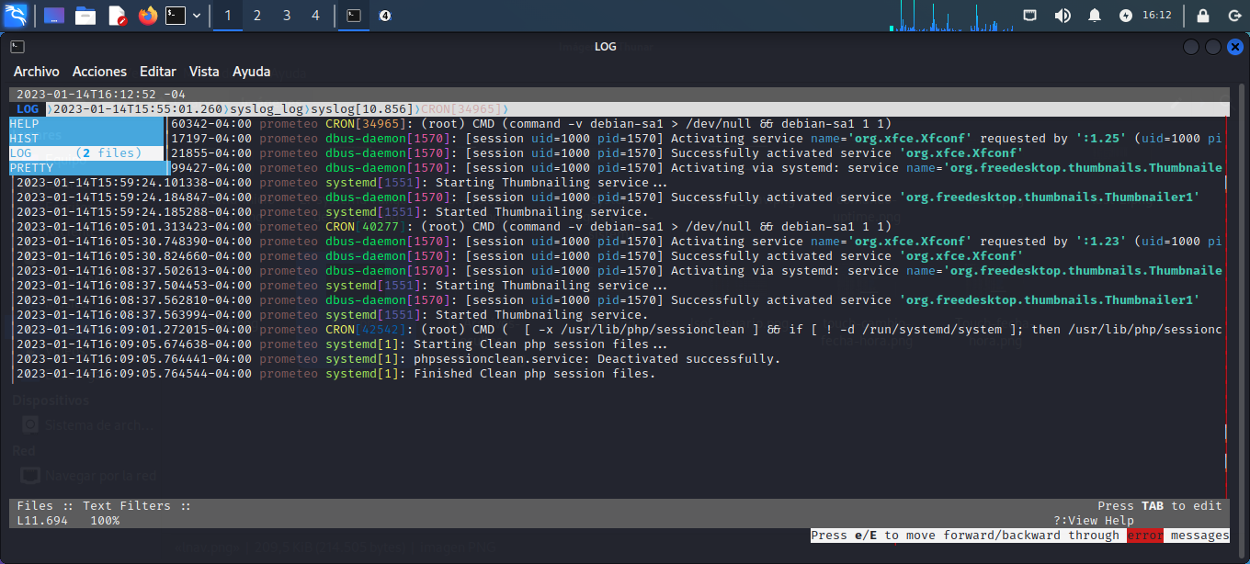Click the lock screen padlock icon
Viewport: 1250px width, 564px height.
click(1202, 16)
